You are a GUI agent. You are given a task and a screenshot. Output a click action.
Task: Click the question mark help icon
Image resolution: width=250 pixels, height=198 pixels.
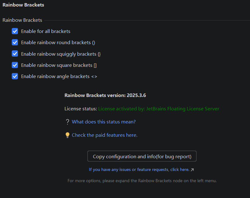pyautogui.click(x=67, y=122)
